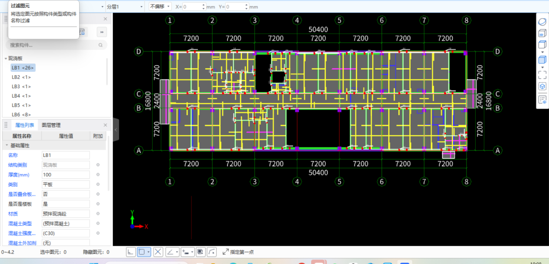549x264 pixels.
Task: Click the partial 3D cube-in-dashed-box icon
Action: pos(542,86)
